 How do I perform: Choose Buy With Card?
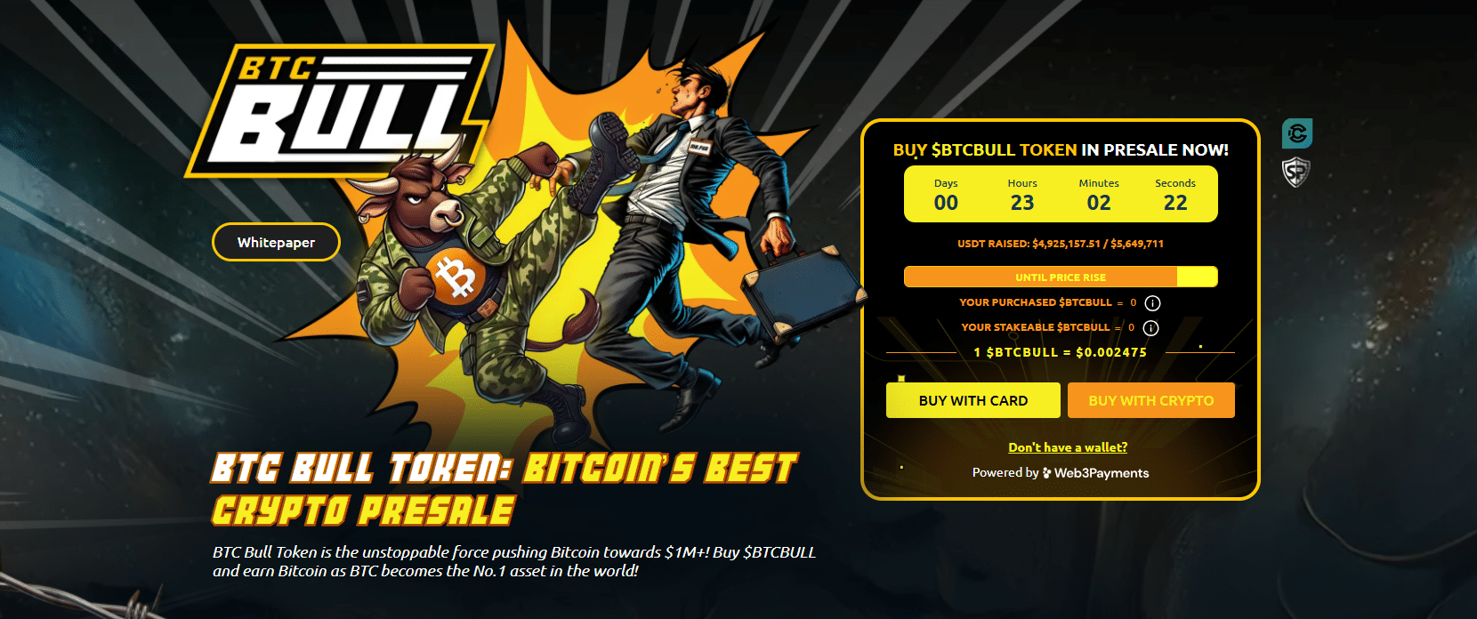pyautogui.click(x=973, y=400)
